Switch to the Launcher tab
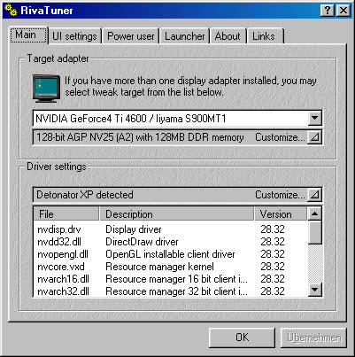The width and height of the screenshot is (355, 357). coord(185,36)
